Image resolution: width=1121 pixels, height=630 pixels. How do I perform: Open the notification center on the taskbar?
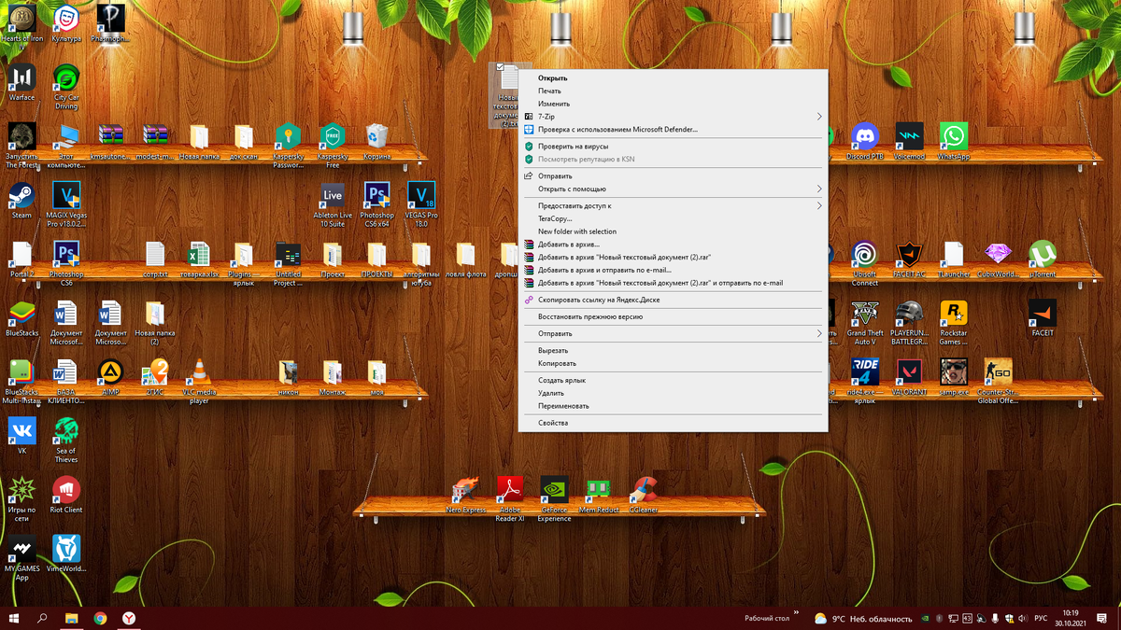1100,618
